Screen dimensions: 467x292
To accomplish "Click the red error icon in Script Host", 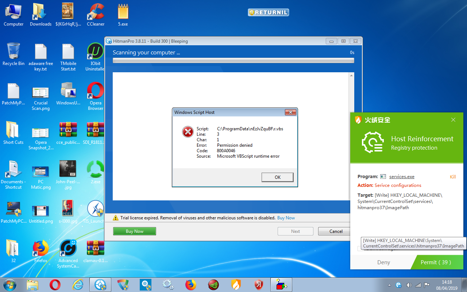I will tap(188, 131).
